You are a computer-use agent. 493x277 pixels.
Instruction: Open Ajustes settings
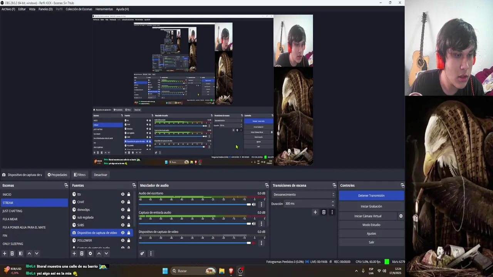pyautogui.click(x=371, y=234)
